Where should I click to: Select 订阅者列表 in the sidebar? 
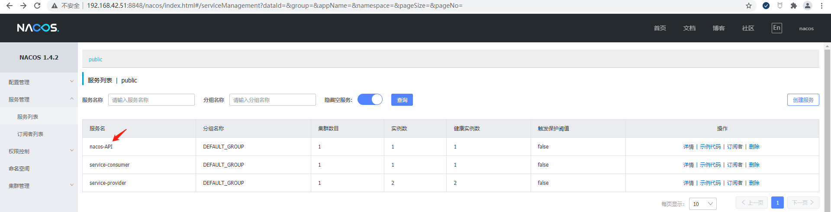click(30, 134)
